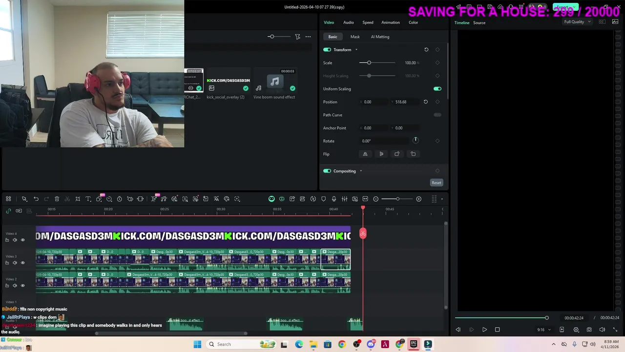Viewport: 625px width, 352px height.
Task: Open the audio mixer icon in timeline toolbar
Action: pos(344,199)
